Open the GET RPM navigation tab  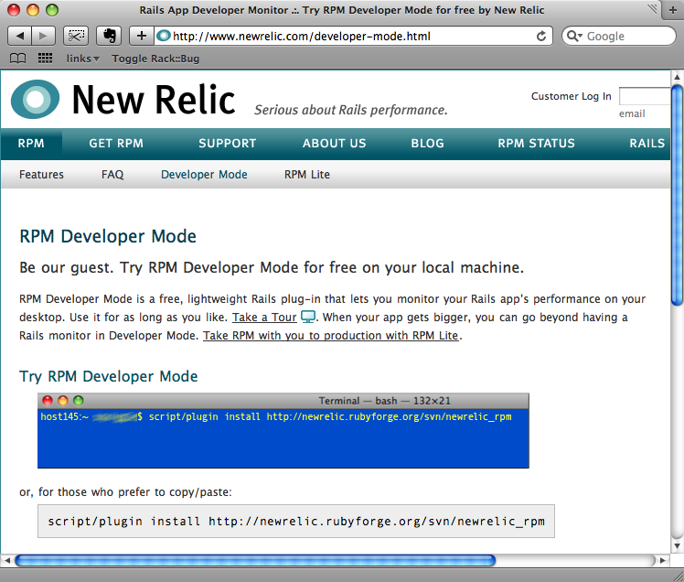tap(116, 144)
